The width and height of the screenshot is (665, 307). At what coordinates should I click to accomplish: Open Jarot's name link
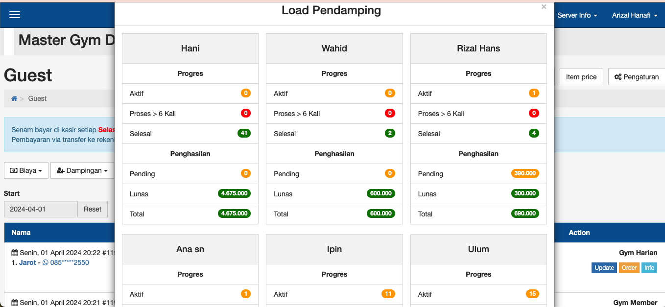pos(27,262)
